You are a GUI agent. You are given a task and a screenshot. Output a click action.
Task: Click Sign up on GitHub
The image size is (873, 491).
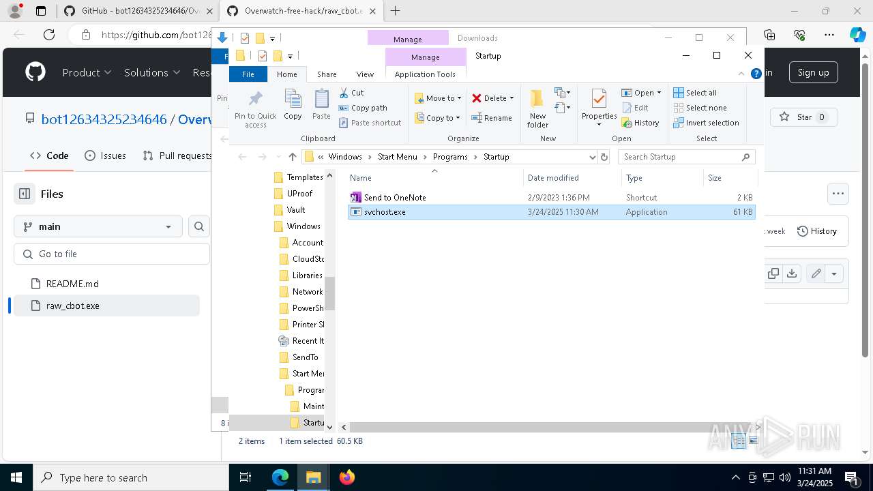[813, 72]
